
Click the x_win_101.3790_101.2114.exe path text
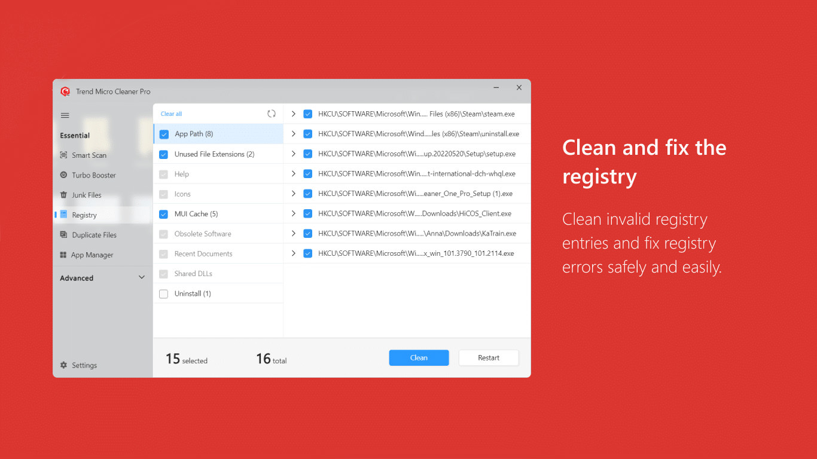pyautogui.click(x=416, y=253)
